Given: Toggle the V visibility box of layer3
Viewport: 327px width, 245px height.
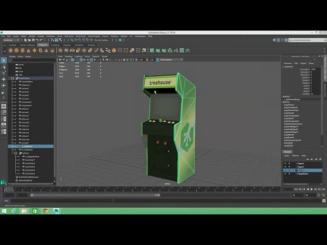Looking at the screenshot, I should (285, 164).
